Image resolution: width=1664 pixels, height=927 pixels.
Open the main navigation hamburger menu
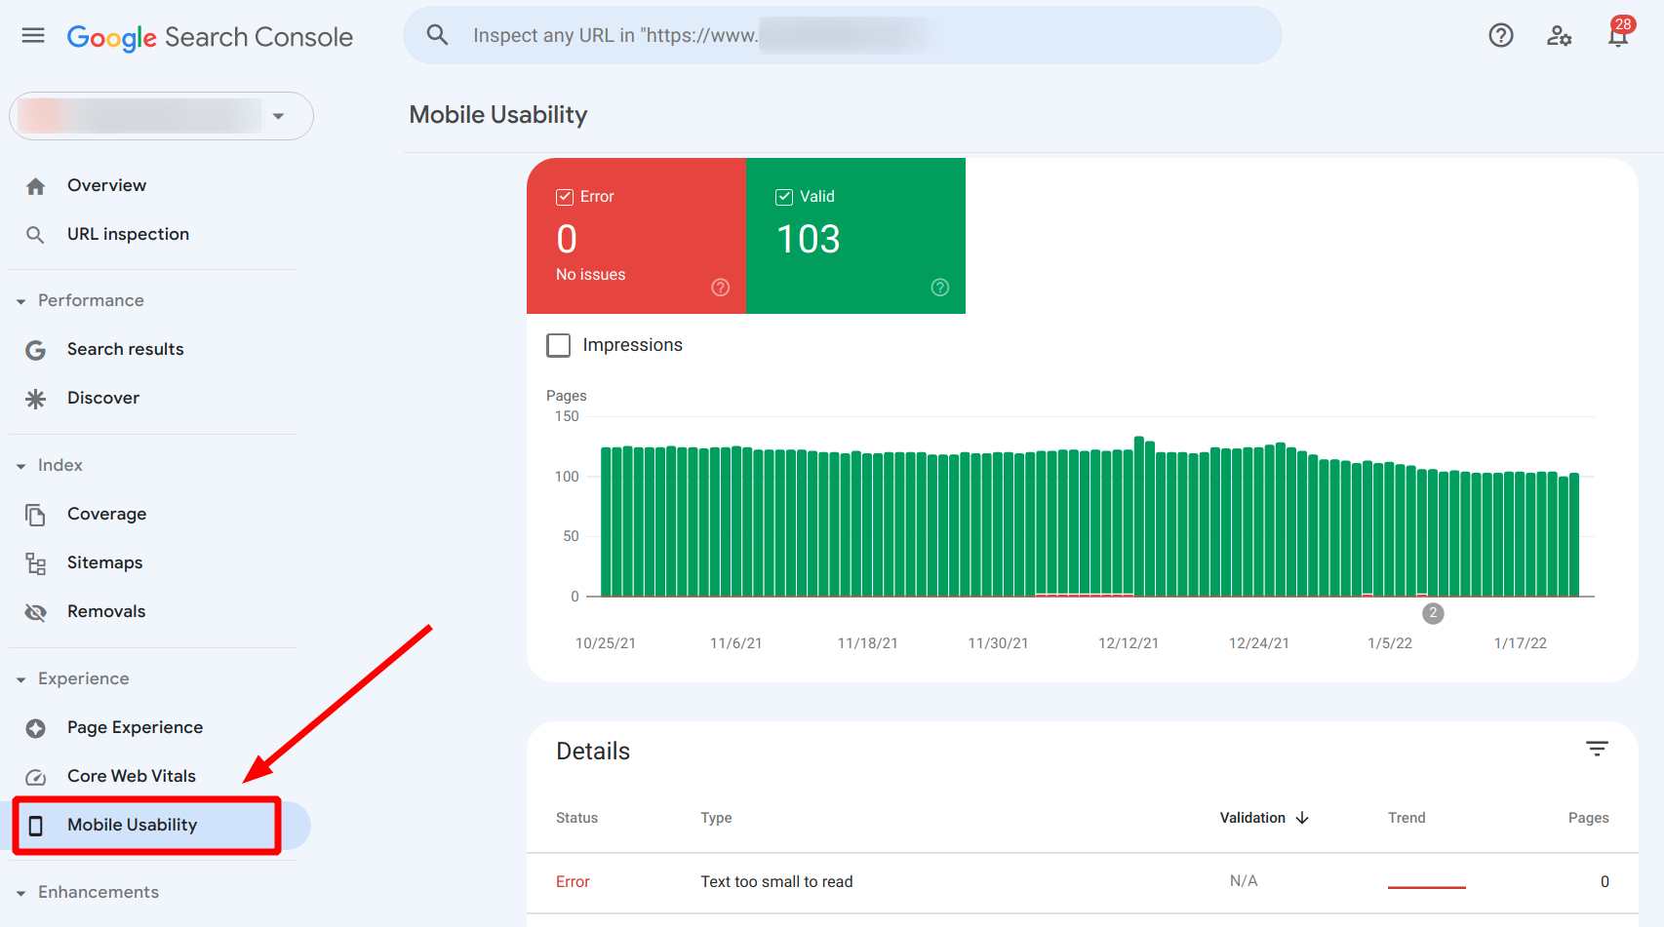[32, 35]
